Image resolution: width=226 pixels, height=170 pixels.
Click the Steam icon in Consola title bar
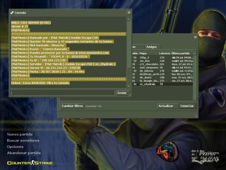(12, 13)
